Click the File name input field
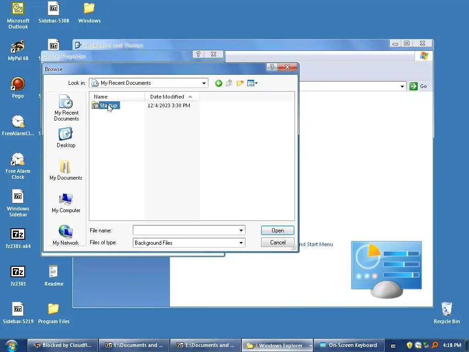Image resolution: width=469 pixels, height=352 pixels. (x=185, y=230)
